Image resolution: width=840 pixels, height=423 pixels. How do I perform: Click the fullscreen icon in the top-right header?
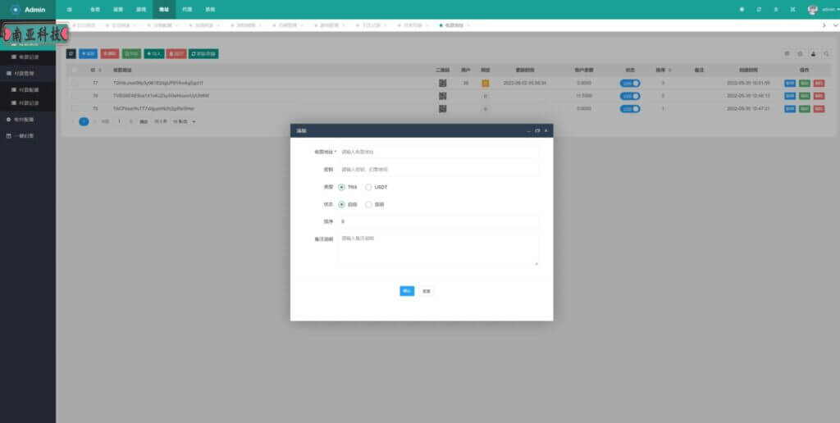tap(792, 10)
